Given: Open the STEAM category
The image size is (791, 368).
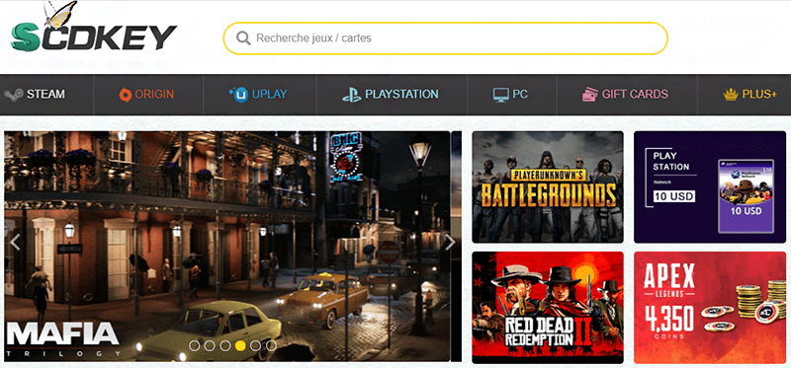Looking at the screenshot, I should [45, 94].
